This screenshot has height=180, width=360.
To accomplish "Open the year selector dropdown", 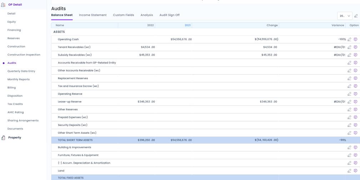I will coord(345,16).
